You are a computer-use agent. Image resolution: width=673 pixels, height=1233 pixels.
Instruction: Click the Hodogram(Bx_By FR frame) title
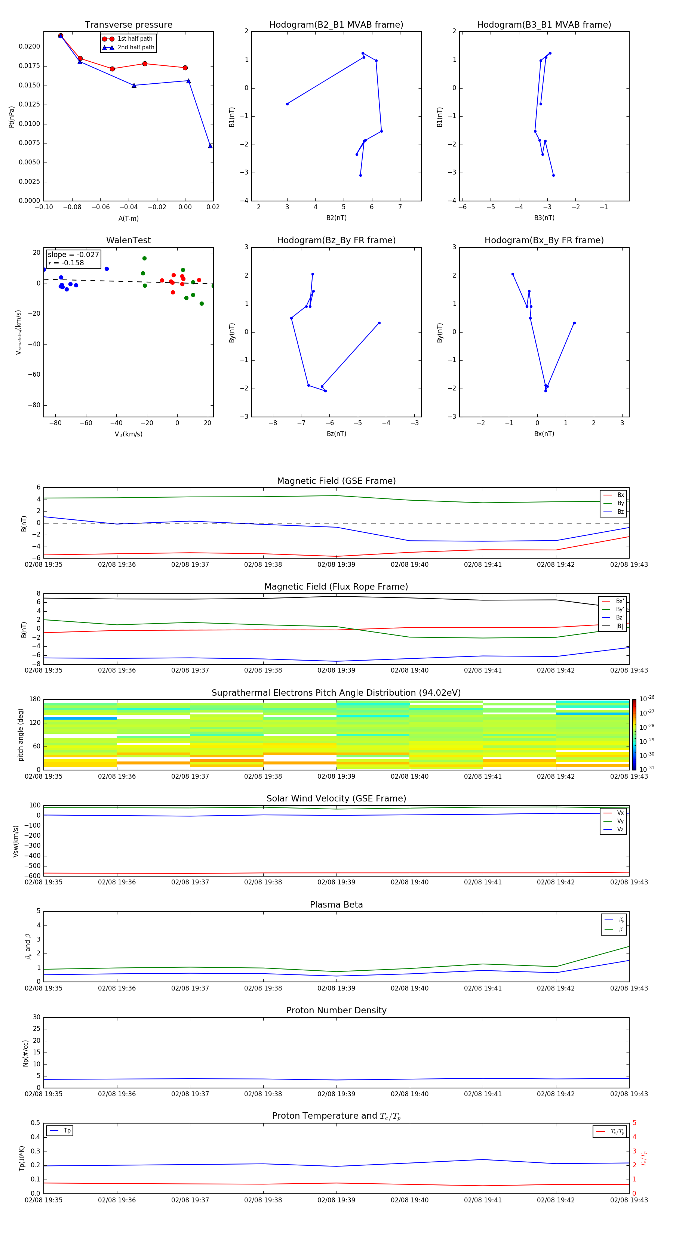(544, 240)
